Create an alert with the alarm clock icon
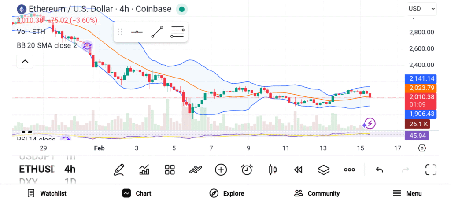 pos(247,170)
